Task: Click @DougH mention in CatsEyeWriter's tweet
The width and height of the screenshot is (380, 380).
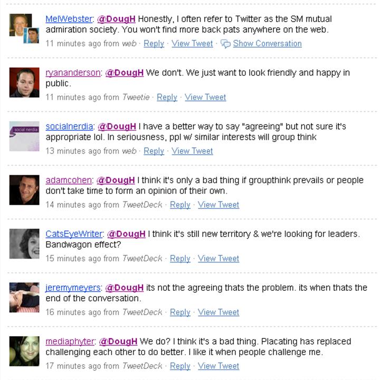Action: coord(126,234)
